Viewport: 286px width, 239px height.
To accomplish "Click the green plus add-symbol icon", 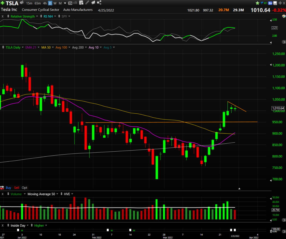I will (3, 3).
